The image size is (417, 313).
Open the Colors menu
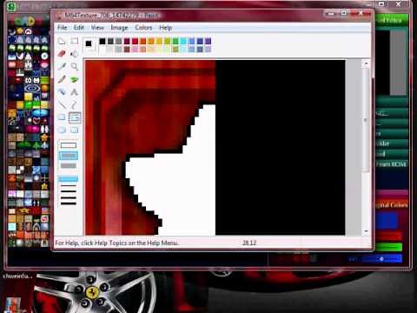143,28
